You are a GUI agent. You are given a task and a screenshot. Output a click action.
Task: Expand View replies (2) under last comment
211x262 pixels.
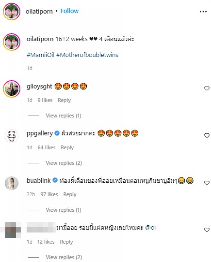64,257
